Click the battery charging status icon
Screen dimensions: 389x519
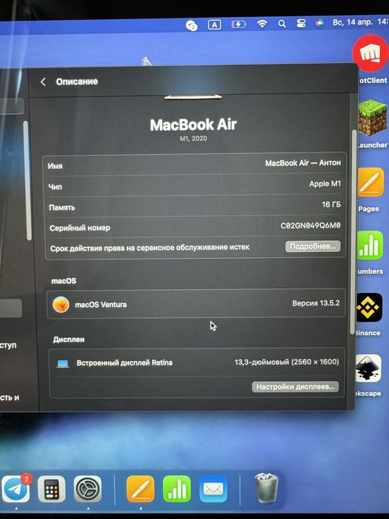point(238,24)
